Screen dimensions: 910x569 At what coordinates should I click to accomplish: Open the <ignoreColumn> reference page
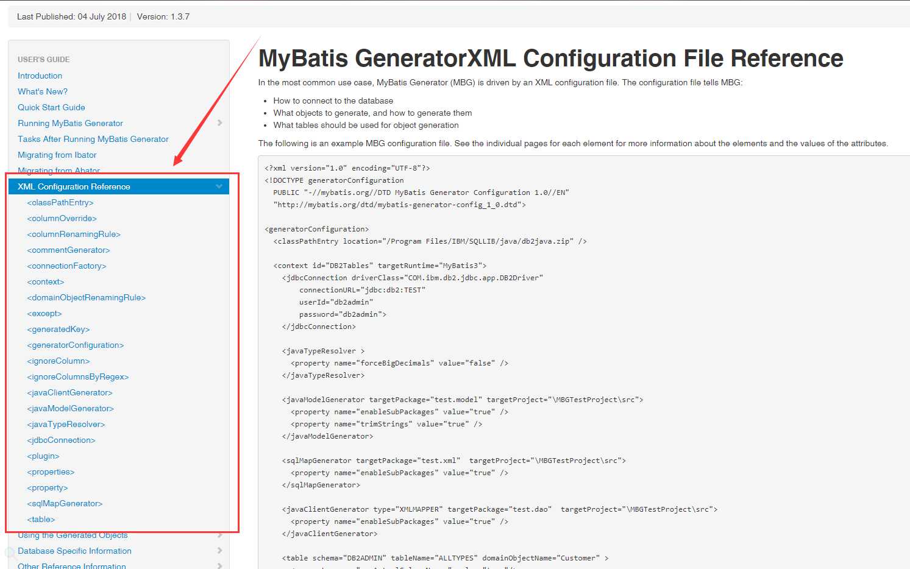pos(59,361)
